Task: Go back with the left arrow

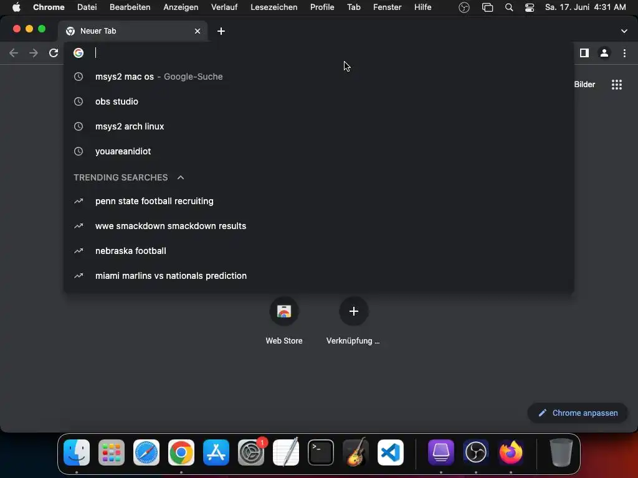Action: (14, 53)
